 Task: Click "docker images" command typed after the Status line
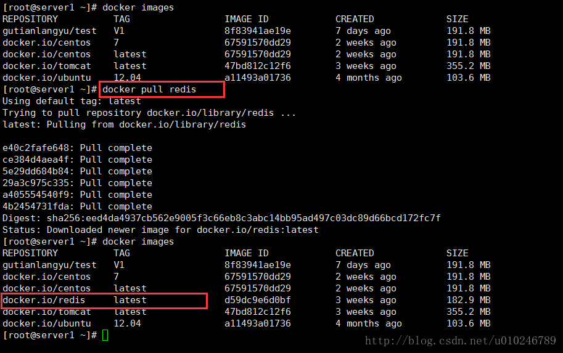(x=138, y=241)
